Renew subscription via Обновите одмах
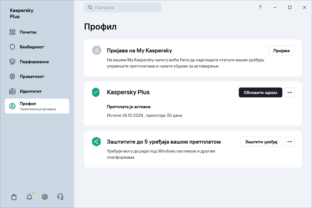The height and width of the screenshot is (208, 312). 260,92
